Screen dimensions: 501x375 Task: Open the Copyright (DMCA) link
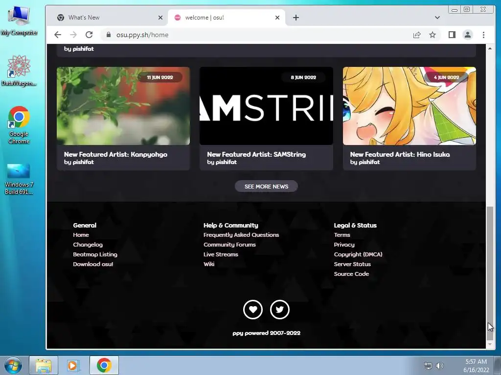click(358, 254)
